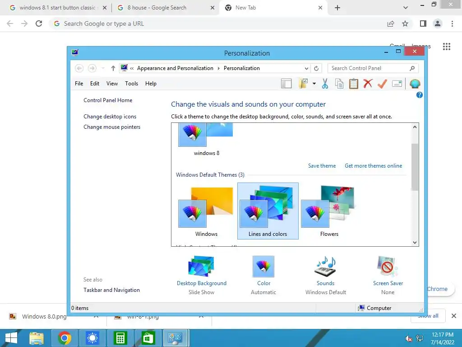
Task: Open File Explorer from taskbar
Action: (x=37, y=338)
